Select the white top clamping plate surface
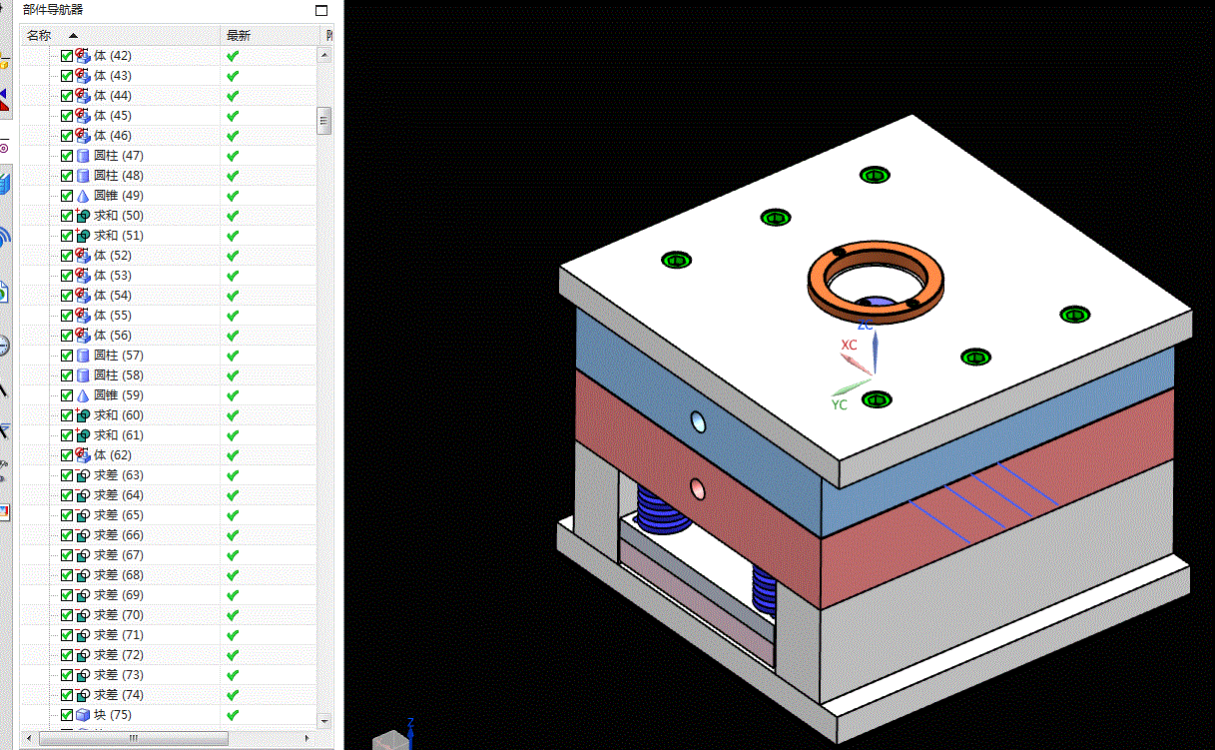Screen dimensions: 1215x750 [x=759, y=330]
